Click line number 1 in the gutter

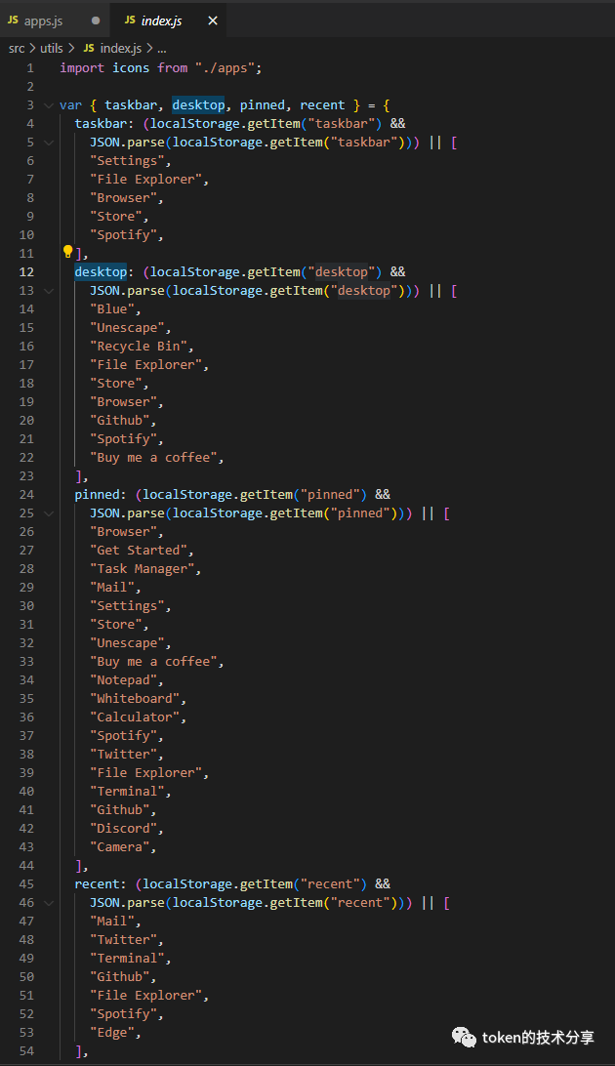(x=30, y=68)
